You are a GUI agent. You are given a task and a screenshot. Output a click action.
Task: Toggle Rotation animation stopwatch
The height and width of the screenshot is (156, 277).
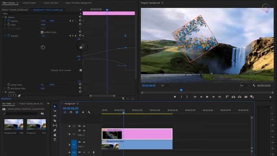point(9,36)
